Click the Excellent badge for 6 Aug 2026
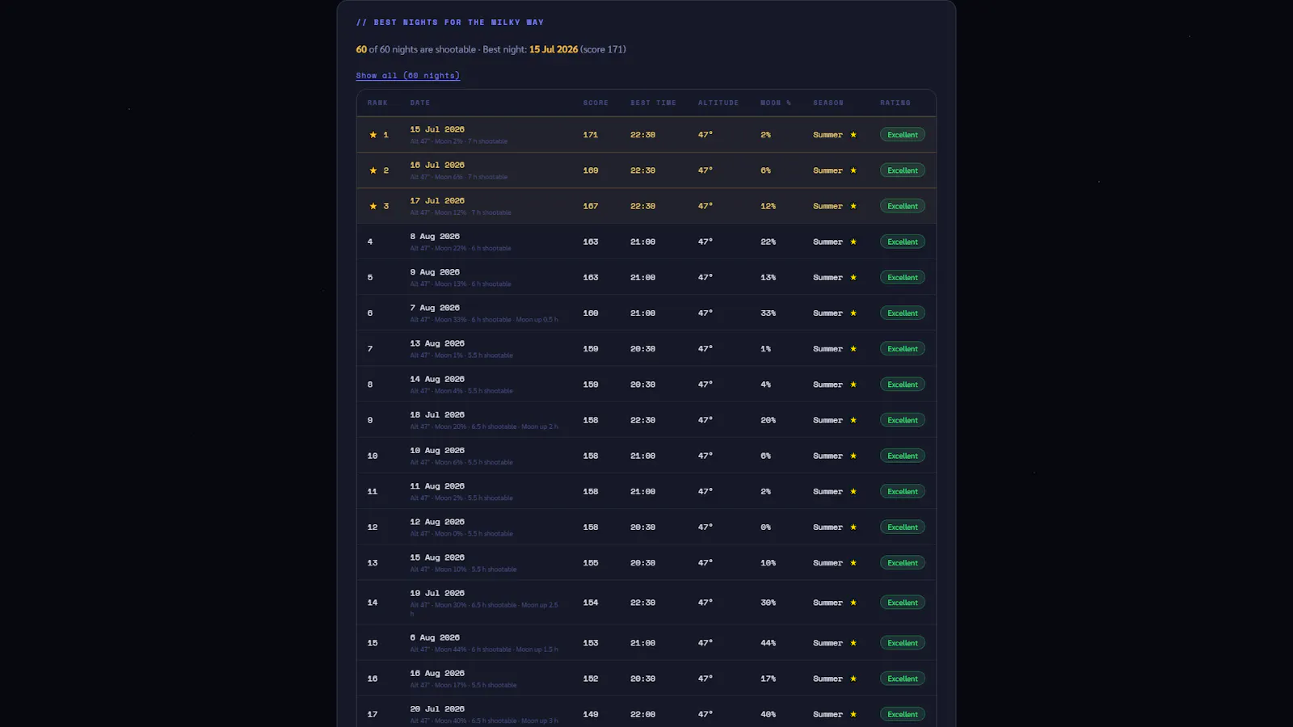This screenshot has width=1293, height=727. [x=903, y=643]
